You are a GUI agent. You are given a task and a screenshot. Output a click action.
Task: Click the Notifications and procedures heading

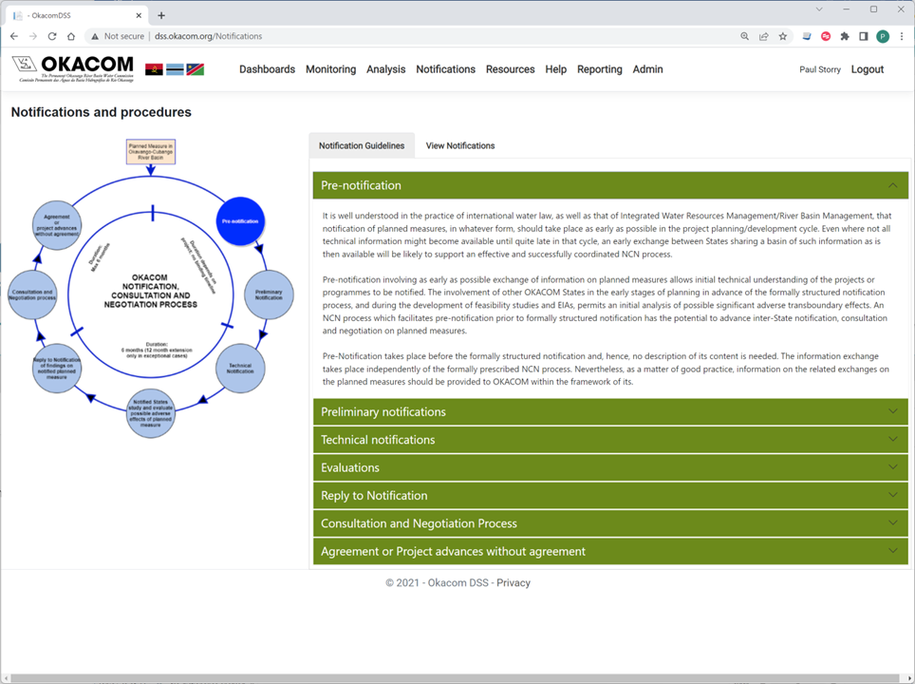(x=101, y=112)
